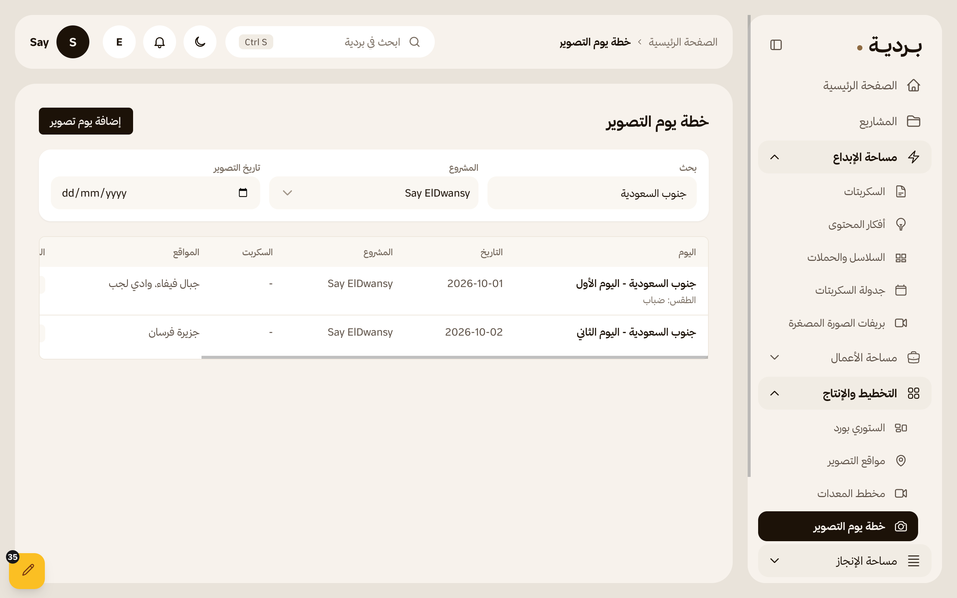Select خطة يوم التصوير in sidebar

tap(838, 526)
